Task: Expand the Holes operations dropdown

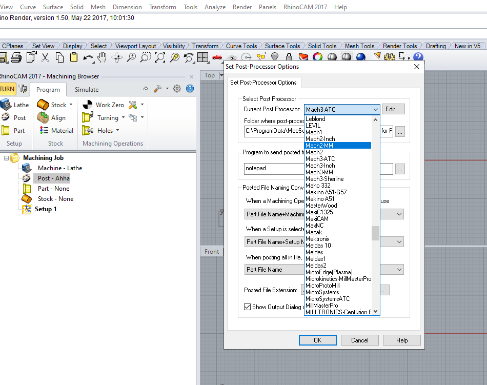Action: click(x=118, y=130)
